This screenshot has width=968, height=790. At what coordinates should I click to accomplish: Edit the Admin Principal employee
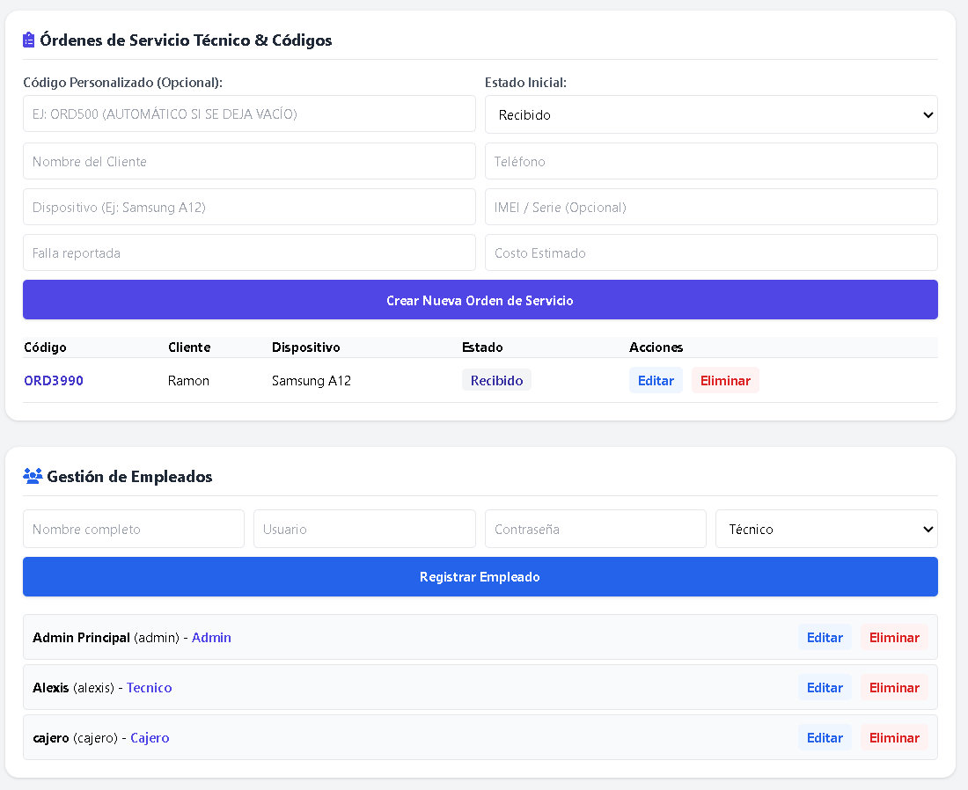825,638
